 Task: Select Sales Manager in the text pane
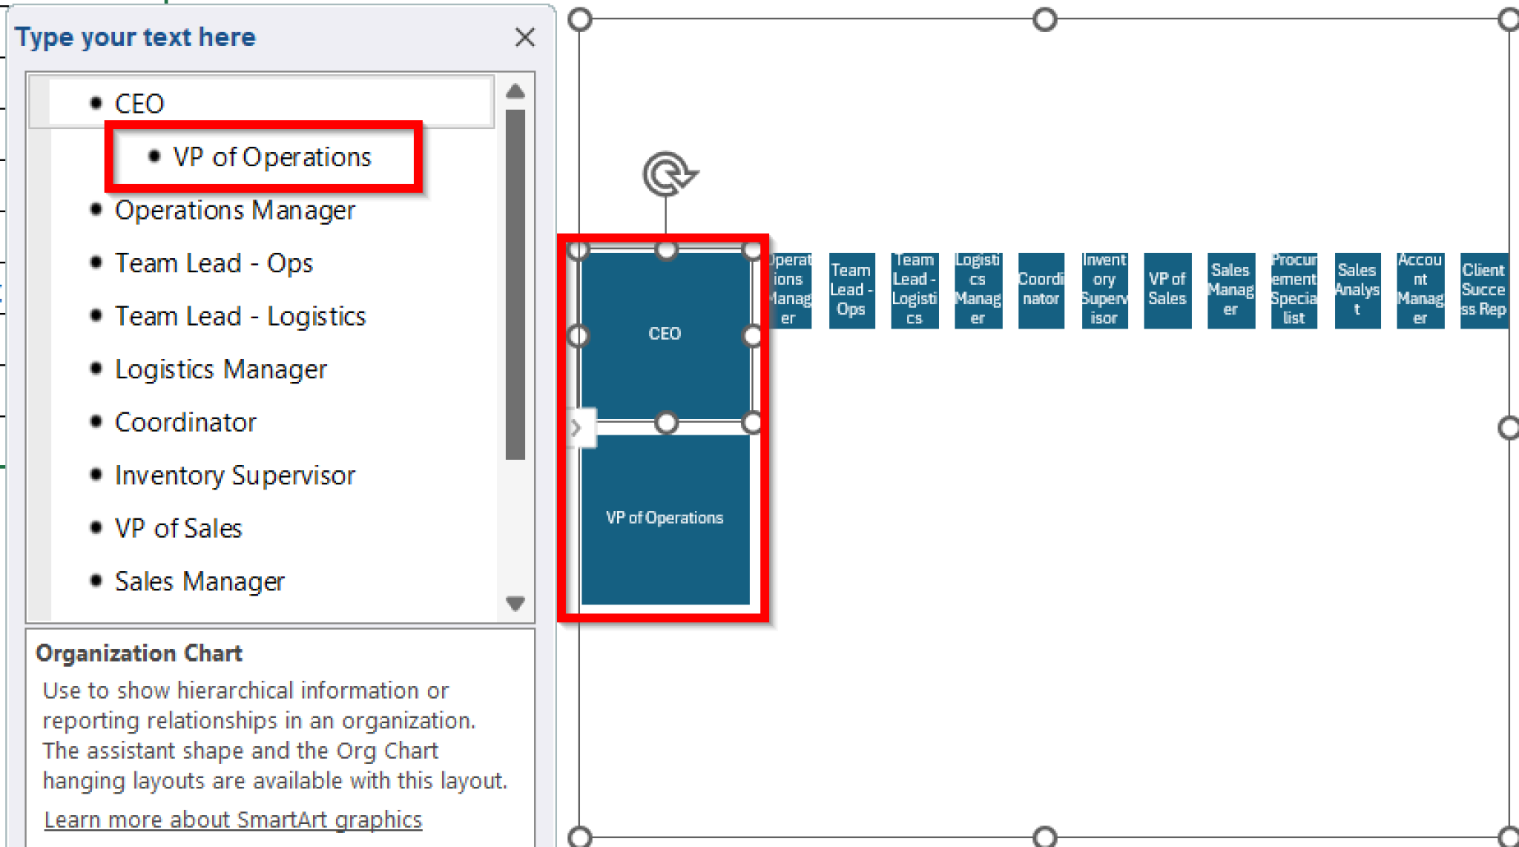[x=199, y=581]
